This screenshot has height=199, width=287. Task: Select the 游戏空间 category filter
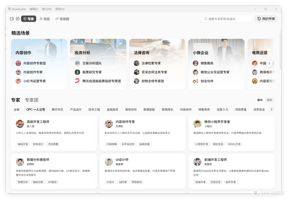coord(131,109)
